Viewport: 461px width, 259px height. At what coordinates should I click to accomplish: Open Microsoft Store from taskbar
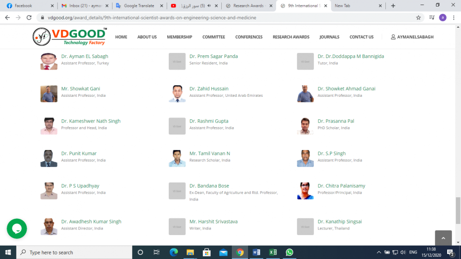tap(207, 252)
